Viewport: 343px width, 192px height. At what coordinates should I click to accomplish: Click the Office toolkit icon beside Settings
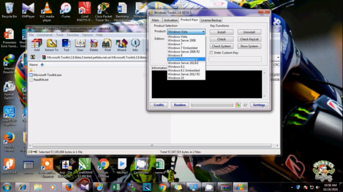[x=238, y=105]
